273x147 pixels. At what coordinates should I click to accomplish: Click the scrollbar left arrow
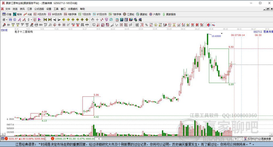tap(99, 139)
